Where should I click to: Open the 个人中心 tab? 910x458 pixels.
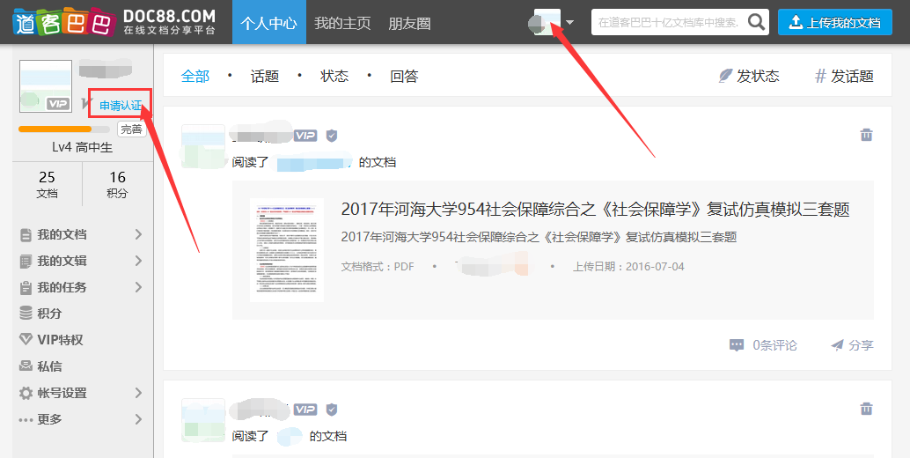pyautogui.click(x=268, y=23)
